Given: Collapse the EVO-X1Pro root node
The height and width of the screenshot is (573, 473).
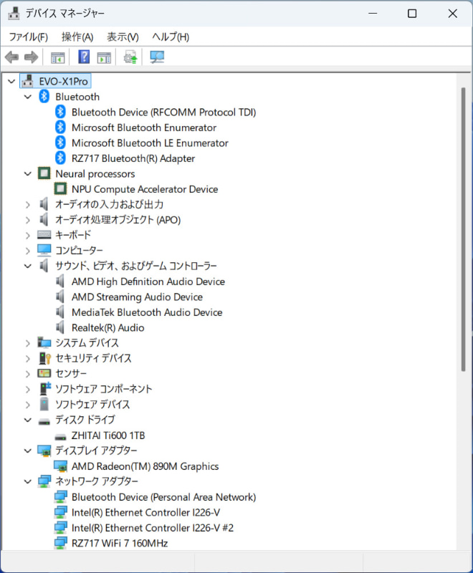Looking at the screenshot, I should (x=11, y=81).
